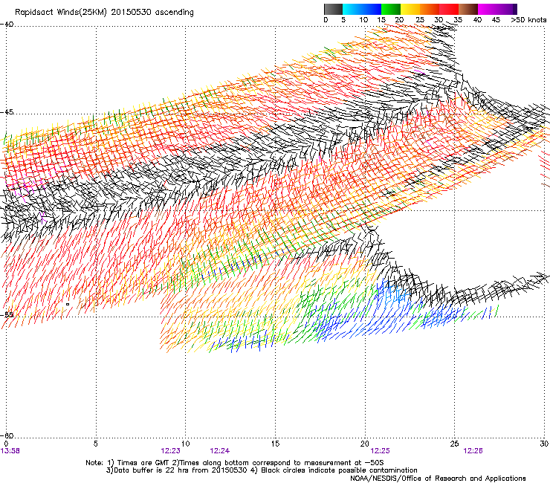550x483 pixels.
Task: Click the '45' label under the color bar
Action: [496, 20]
